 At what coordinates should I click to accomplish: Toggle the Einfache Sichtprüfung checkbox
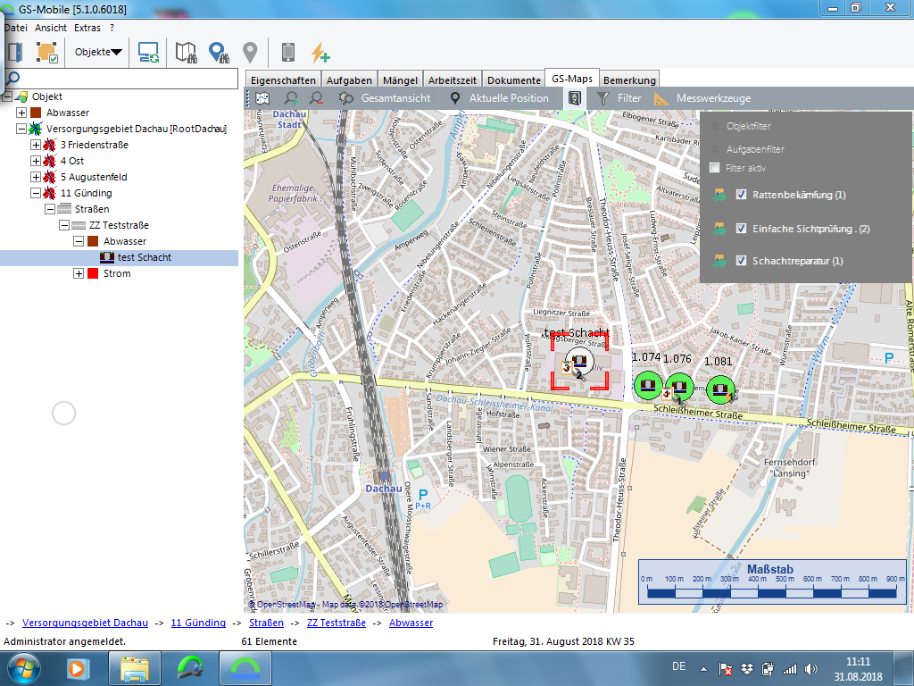[x=741, y=229]
